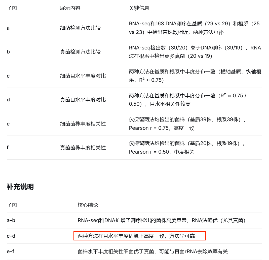This screenshot has height=260, width=269.
Task: Click the text starting 'RNA-seq检出数 (39/20)'
Action: pyautogui.click(x=195, y=52)
